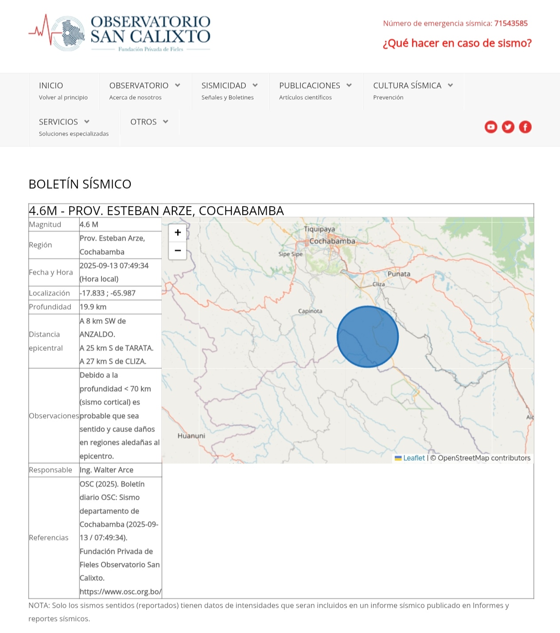Expand the SISMICIDAD dropdown arrow
The width and height of the screenshot is (560, 633).
[255, 85]
